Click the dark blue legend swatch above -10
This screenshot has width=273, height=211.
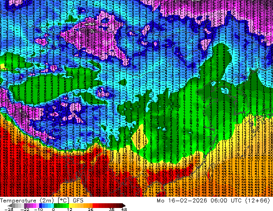(x=40, y=205)
